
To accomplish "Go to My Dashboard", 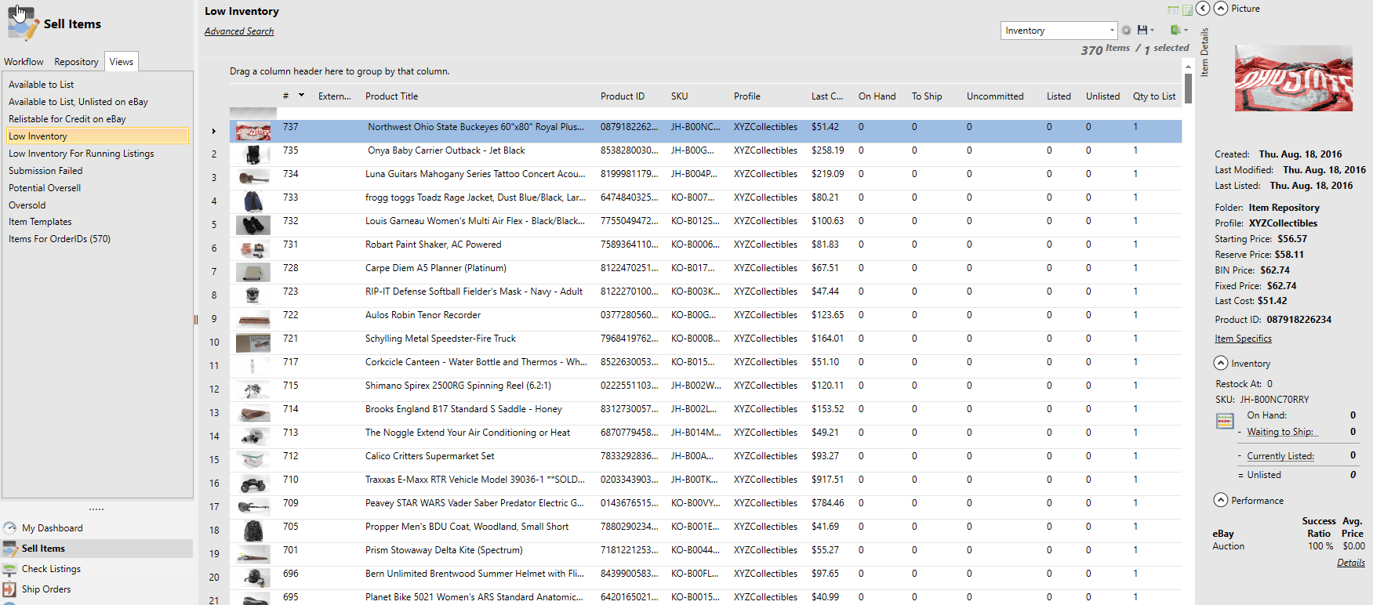I will (52, 528).
